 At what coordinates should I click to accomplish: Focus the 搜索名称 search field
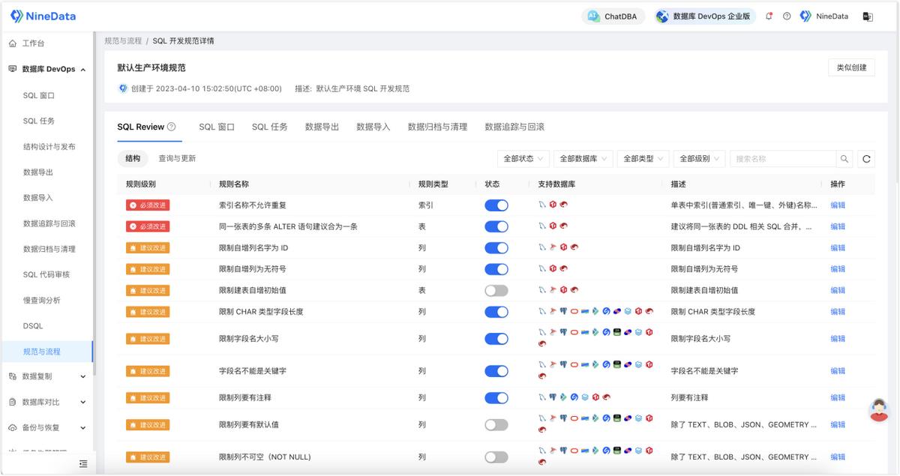(x=783, y=159)
